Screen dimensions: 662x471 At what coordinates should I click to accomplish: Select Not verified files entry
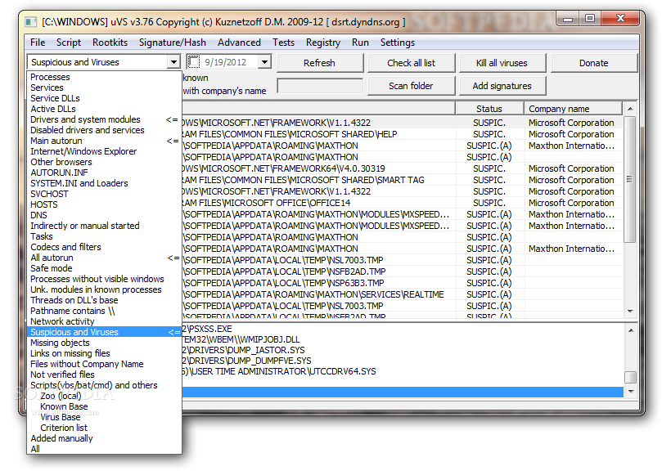[x=104, y=375]
